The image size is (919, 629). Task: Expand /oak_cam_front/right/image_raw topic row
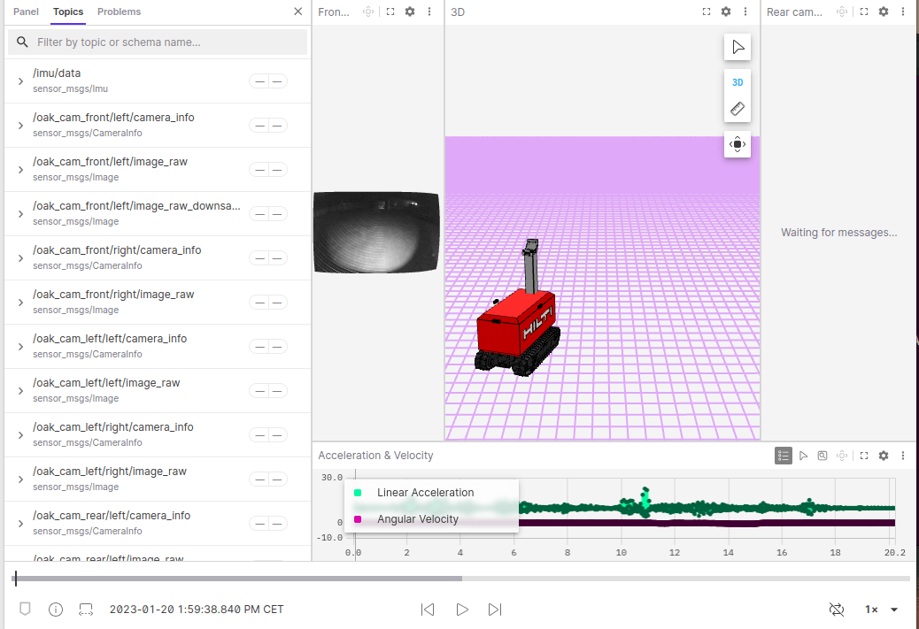point(20,303)
